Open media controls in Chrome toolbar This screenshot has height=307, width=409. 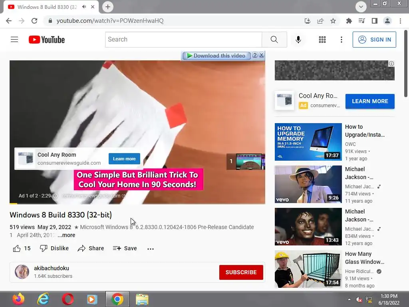point(361,21)
